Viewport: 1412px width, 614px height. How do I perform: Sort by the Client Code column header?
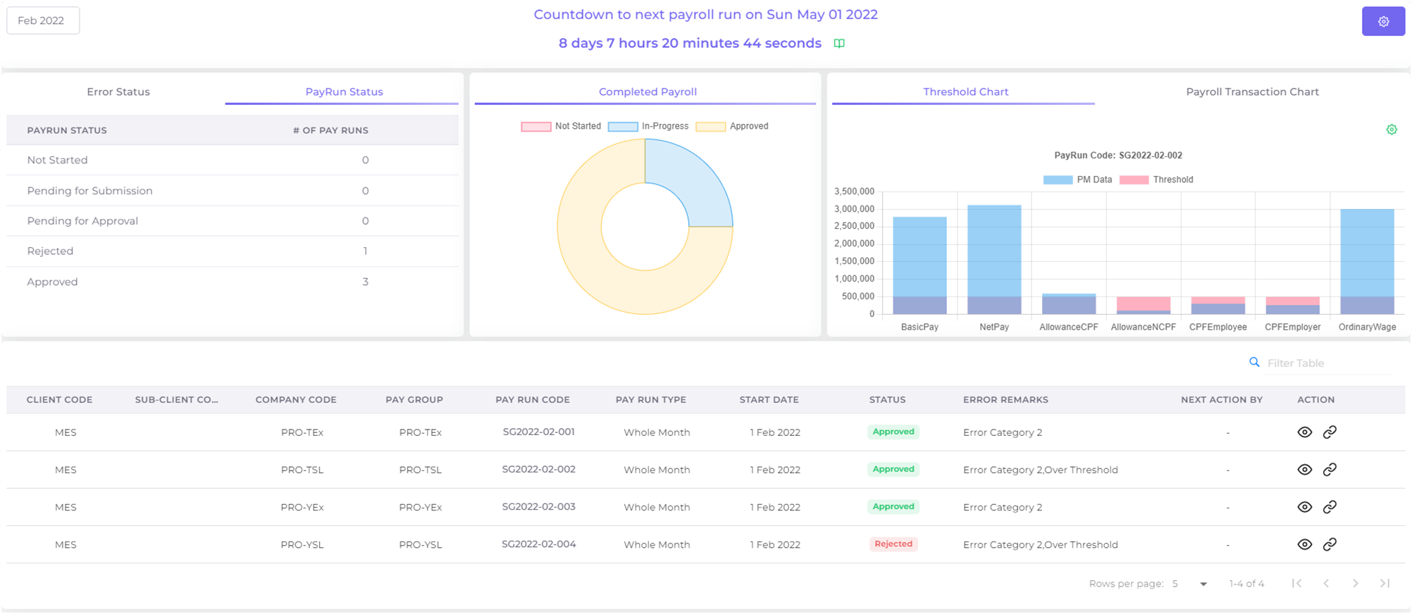point(59,399)
